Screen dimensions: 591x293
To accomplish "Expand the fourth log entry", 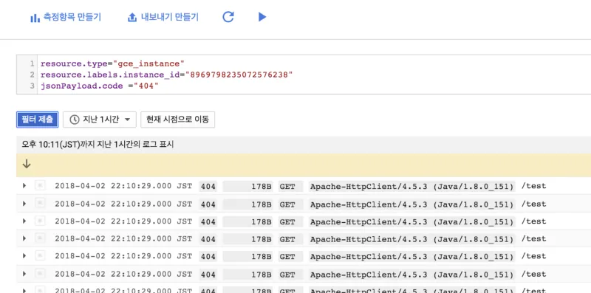I will pyautogui.click(x=24, y=238).
